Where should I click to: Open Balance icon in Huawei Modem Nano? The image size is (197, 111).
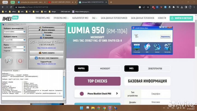point(157,48)
